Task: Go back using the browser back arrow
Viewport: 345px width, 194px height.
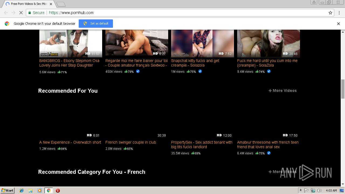Action: [x=6, y=13]
